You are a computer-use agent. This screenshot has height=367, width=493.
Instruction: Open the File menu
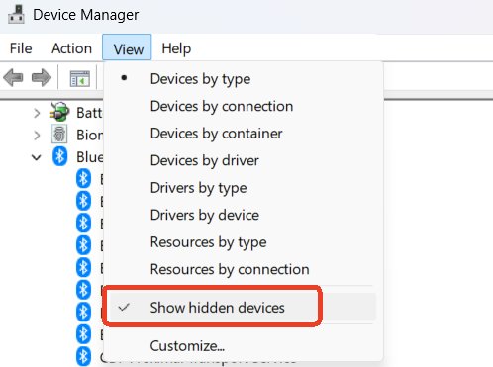point(21,48)
